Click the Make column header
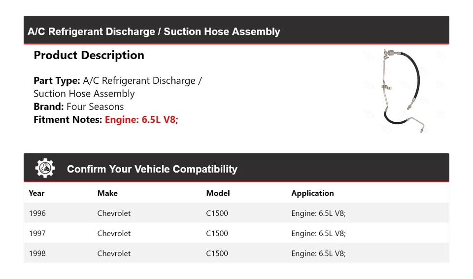Image resolution: width=473 pixels, height=279 pixels. pyautogui.click(x=107, y=193)
